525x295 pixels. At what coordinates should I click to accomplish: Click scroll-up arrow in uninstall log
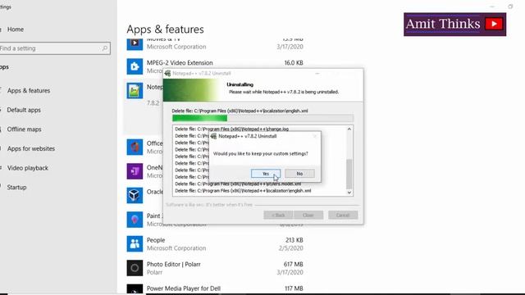pyautogui.click(x=349, y=129)
